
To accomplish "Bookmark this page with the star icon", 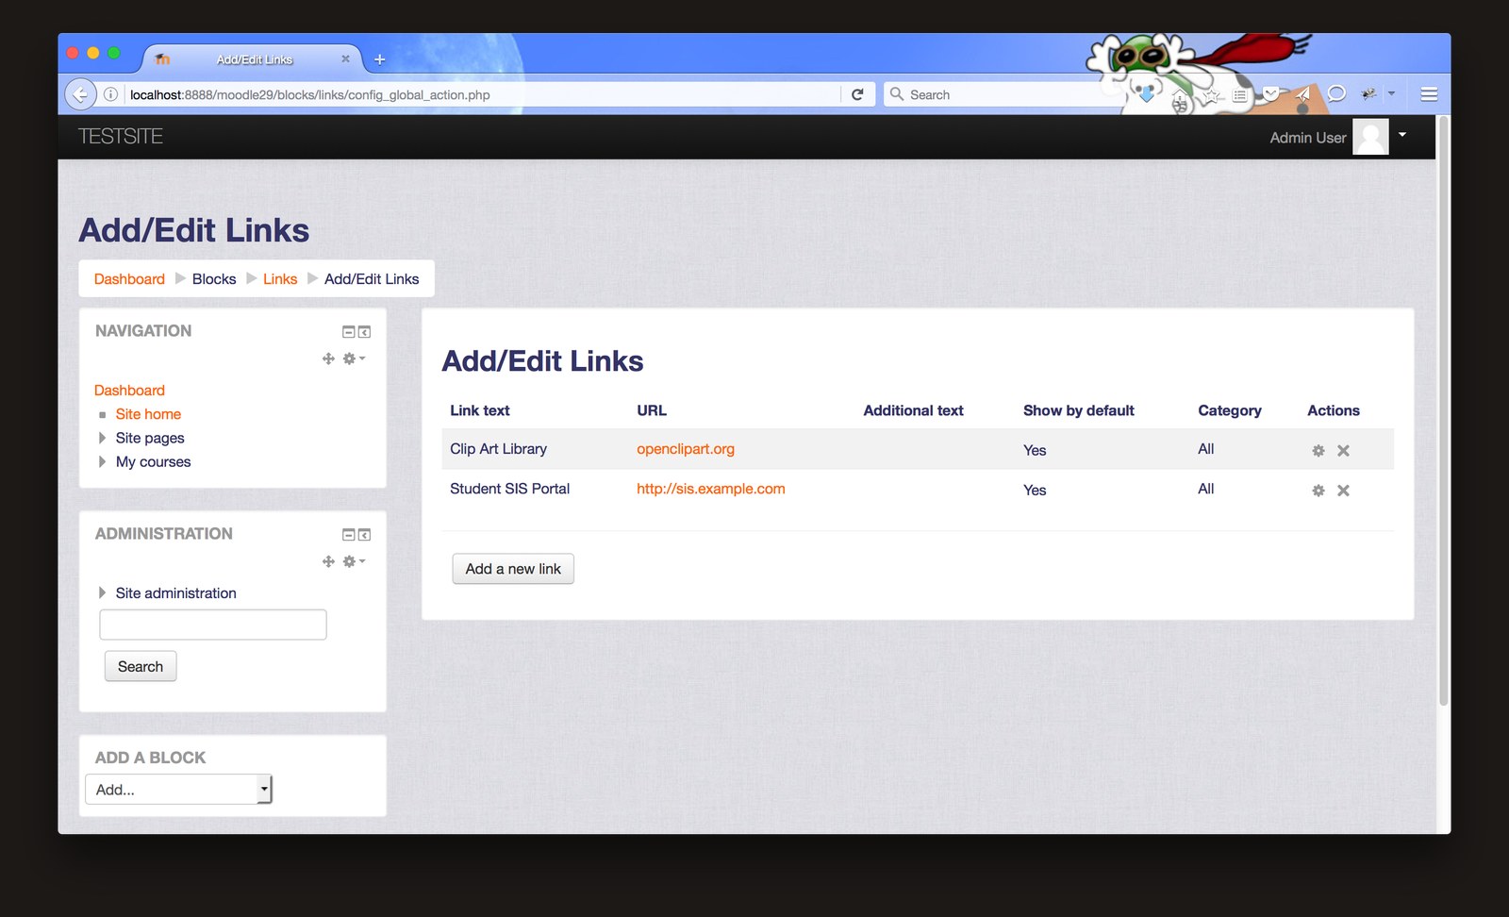I will 1212,95.
